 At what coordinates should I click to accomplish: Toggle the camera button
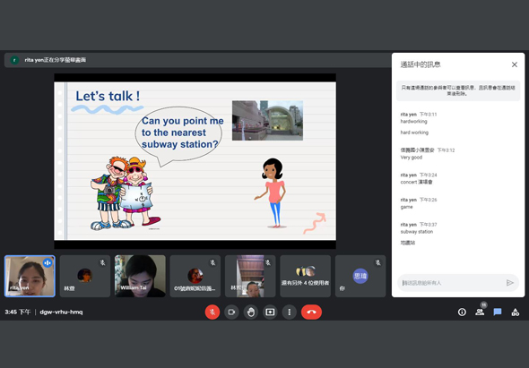231,312
